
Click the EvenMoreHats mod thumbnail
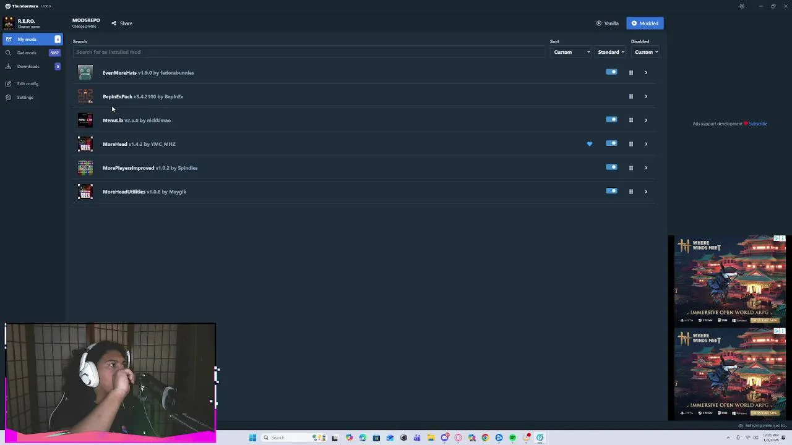click(x=85, y=73)
